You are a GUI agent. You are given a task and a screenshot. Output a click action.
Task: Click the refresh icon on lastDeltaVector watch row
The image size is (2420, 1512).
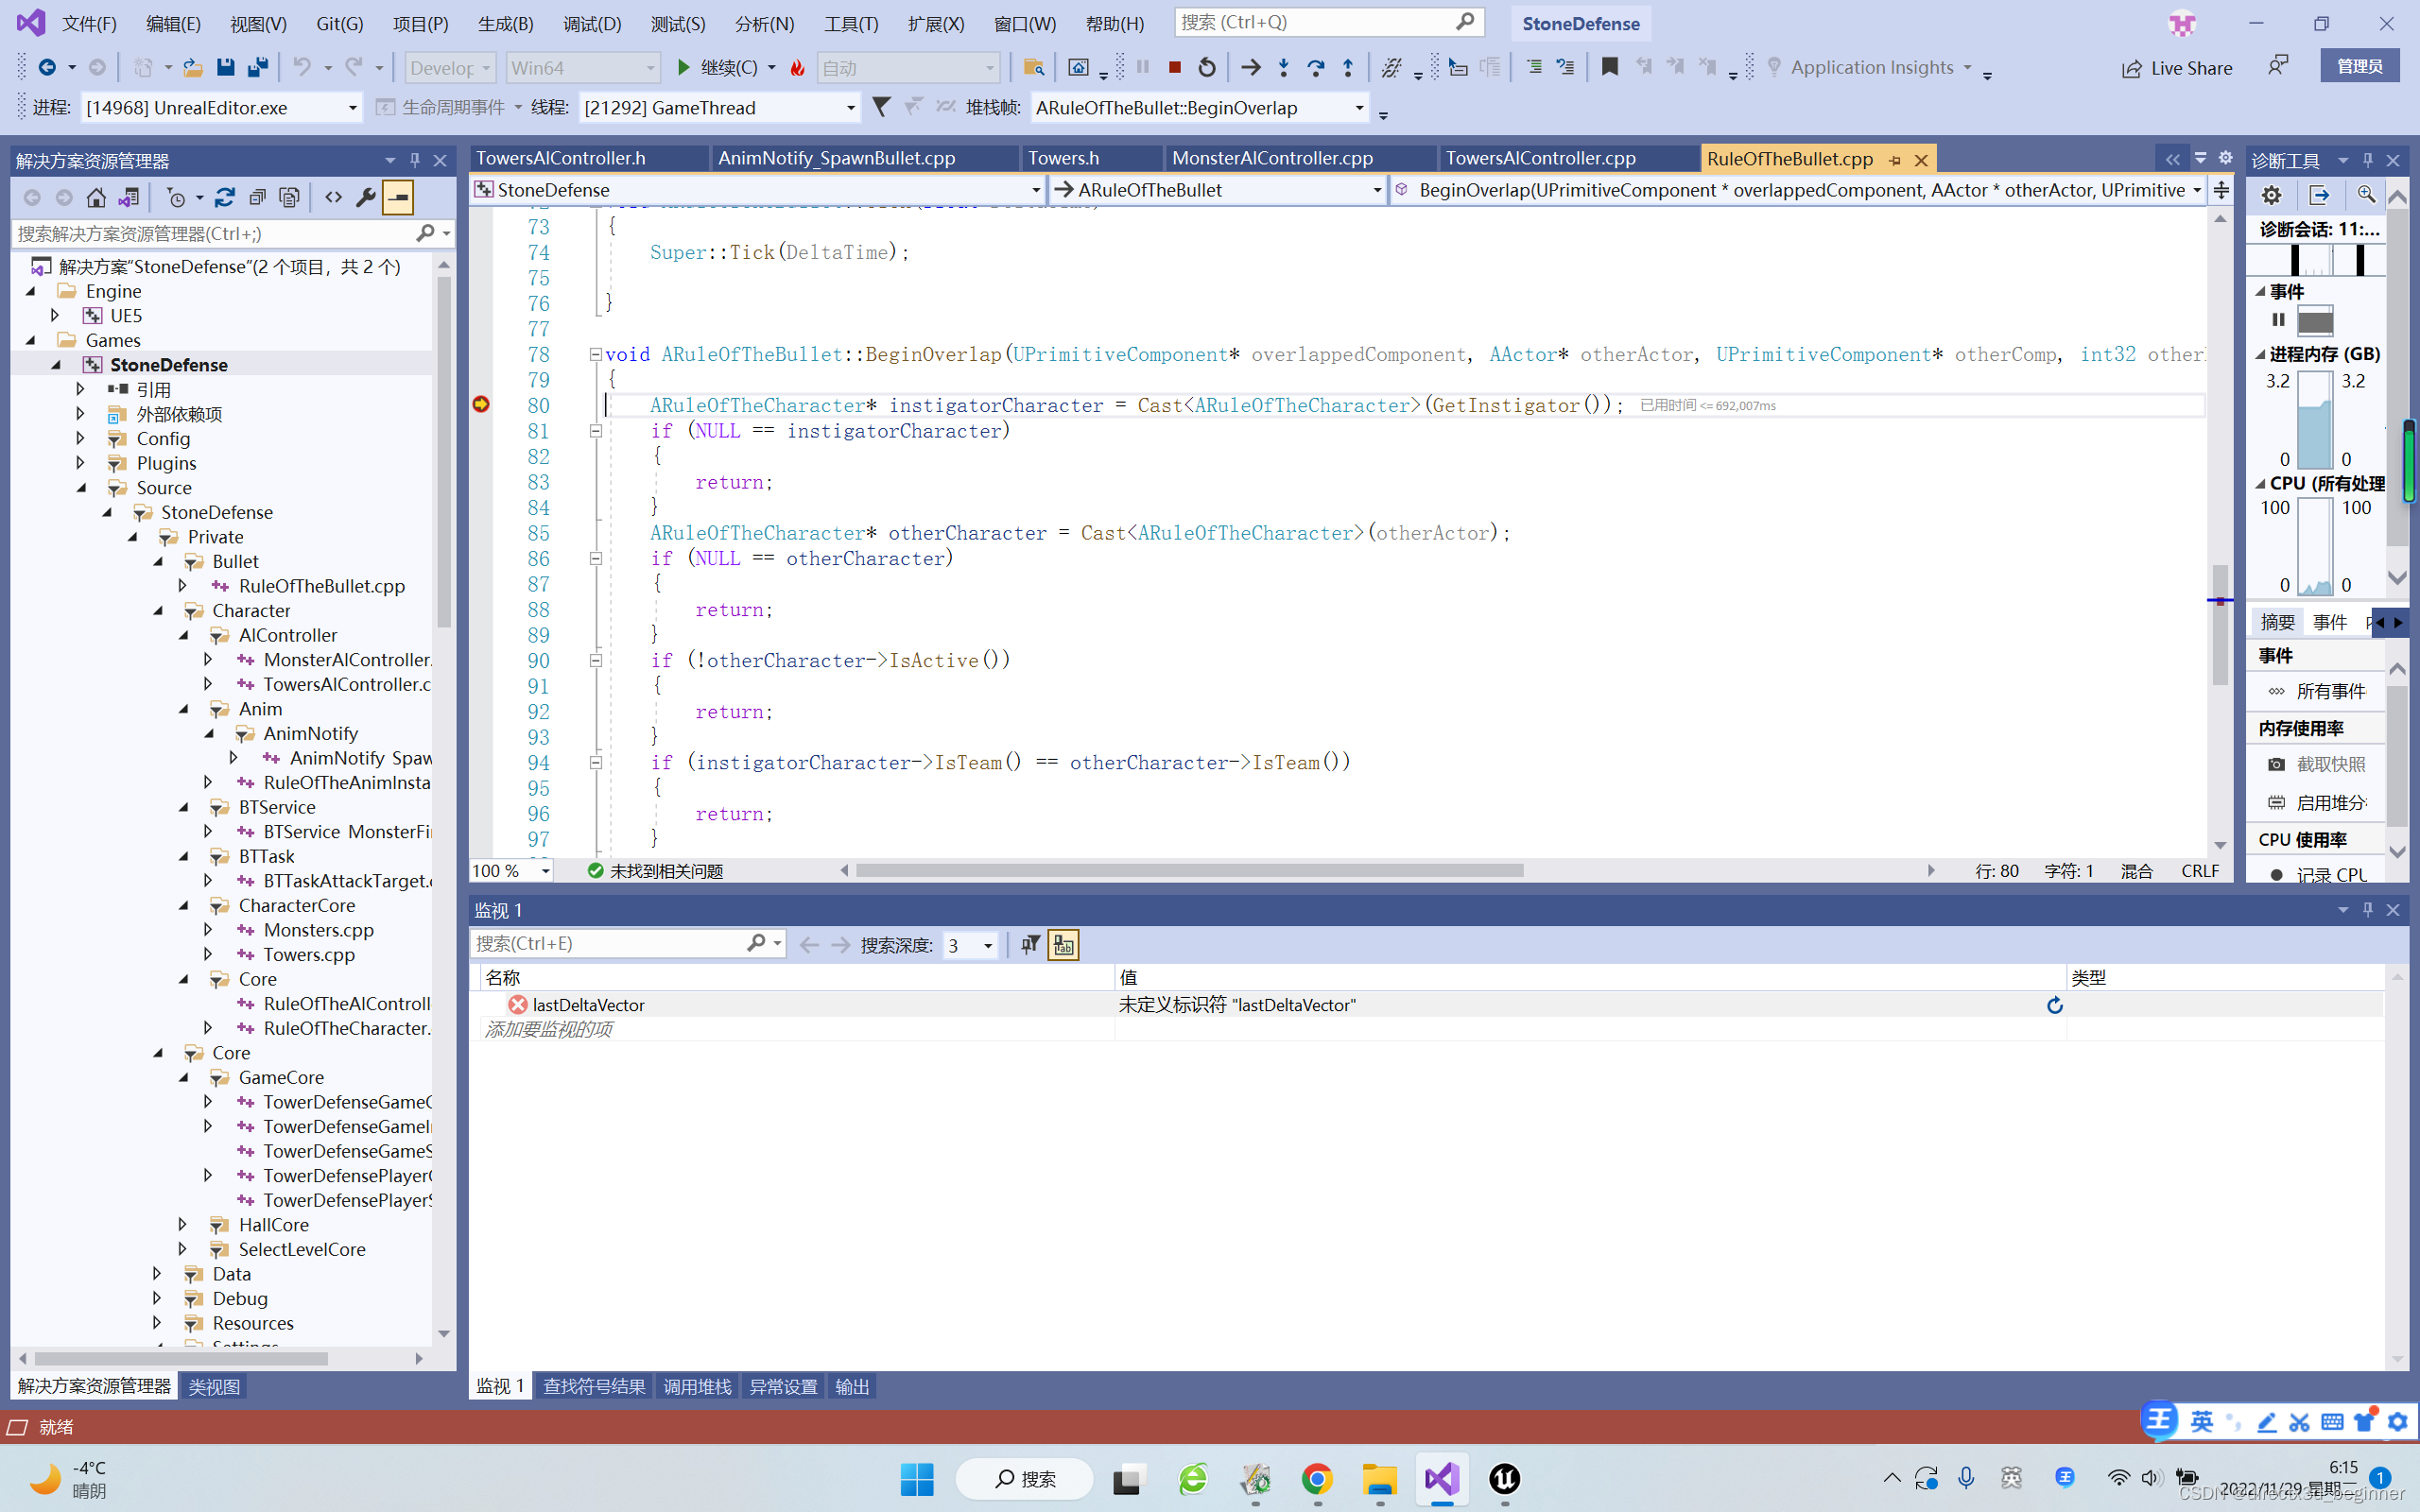pyautogui.click(x=2054, y=1005)
